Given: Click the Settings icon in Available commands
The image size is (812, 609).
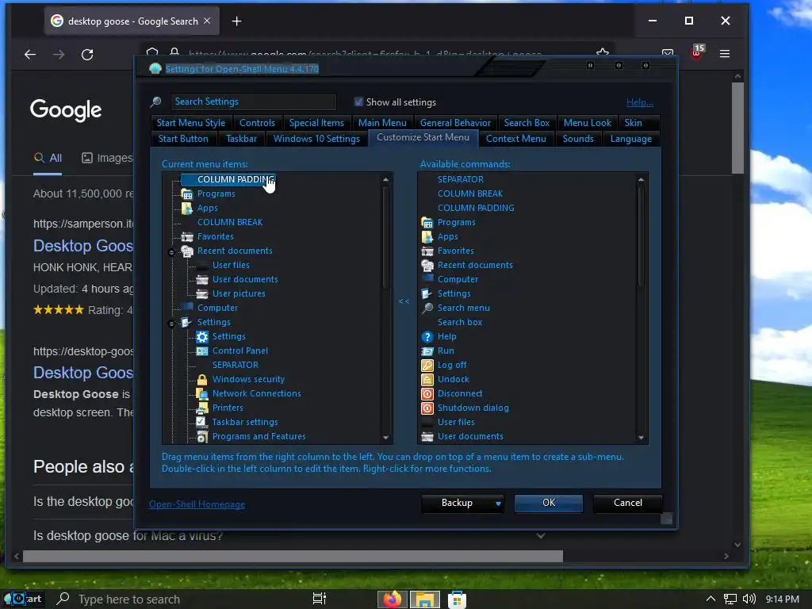Looking at the screenshot, I should pos(427,293).
